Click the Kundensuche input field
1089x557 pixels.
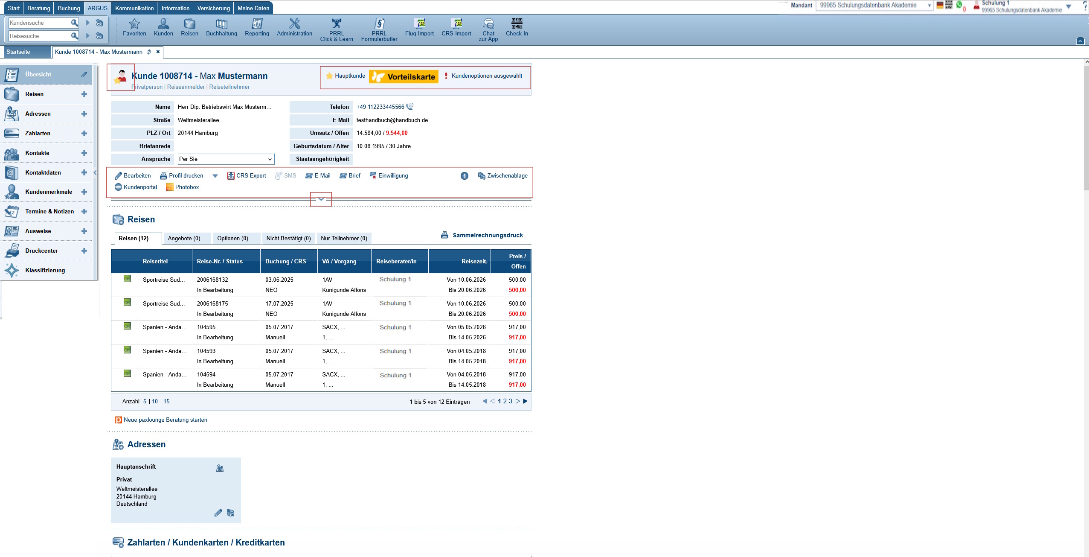coord(39,23)
